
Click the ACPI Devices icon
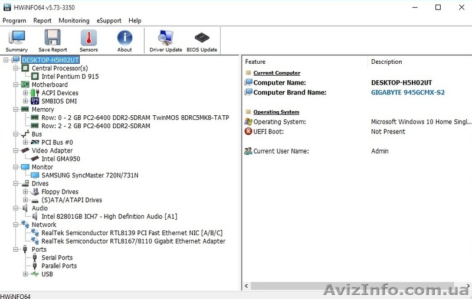(35, 93)
